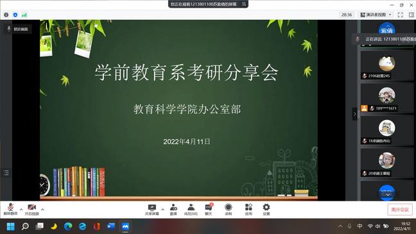Open Microsoft Edge from the taskbar
The height and width of the screenshot is (234, 416).
click(x=68, y=226)
